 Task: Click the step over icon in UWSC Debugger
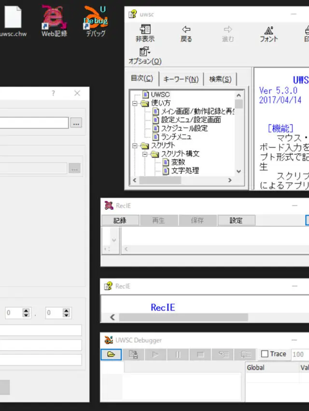coord(245,354)
